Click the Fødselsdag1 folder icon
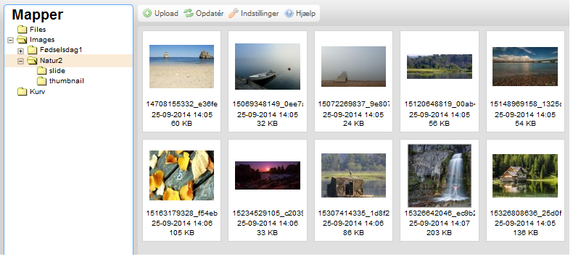581x280 pixels. tap(33, 50)
